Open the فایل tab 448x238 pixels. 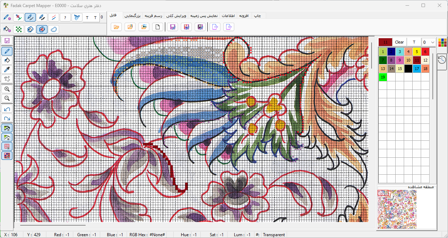[x=113, y=15]
